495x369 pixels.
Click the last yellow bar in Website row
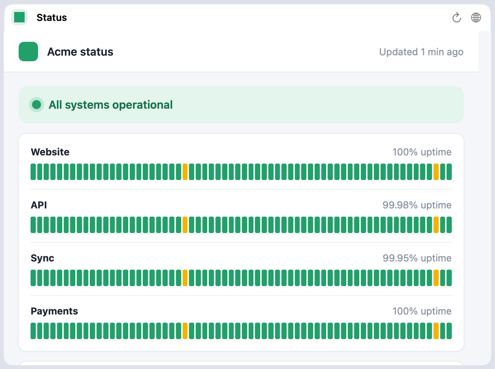436,172
